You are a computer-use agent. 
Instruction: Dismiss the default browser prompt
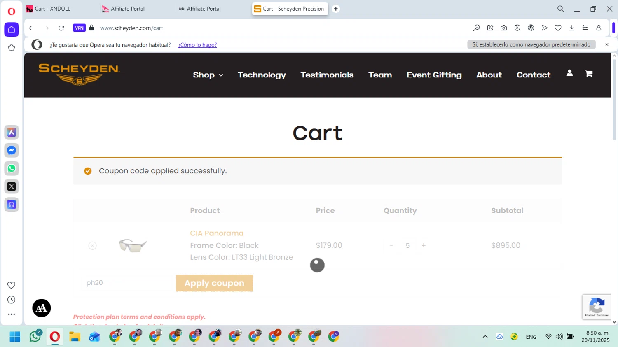pyautogui.click(x=606, y=44)
